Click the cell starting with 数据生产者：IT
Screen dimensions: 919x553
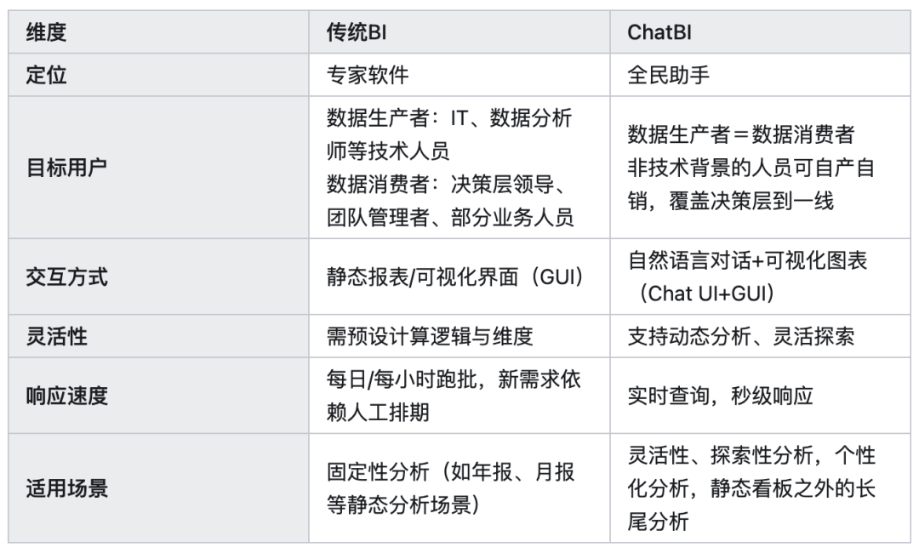459,168
